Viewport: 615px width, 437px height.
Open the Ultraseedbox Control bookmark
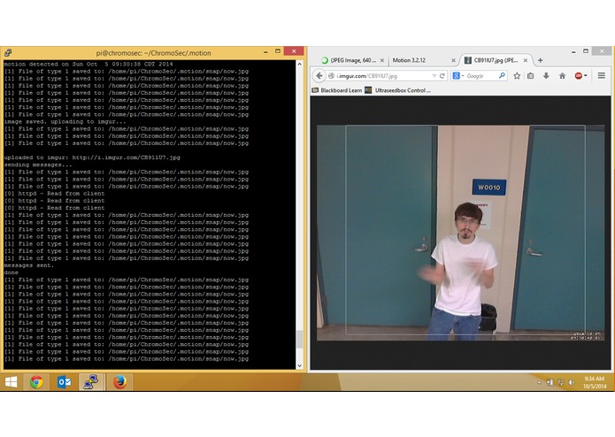point(397,90)
